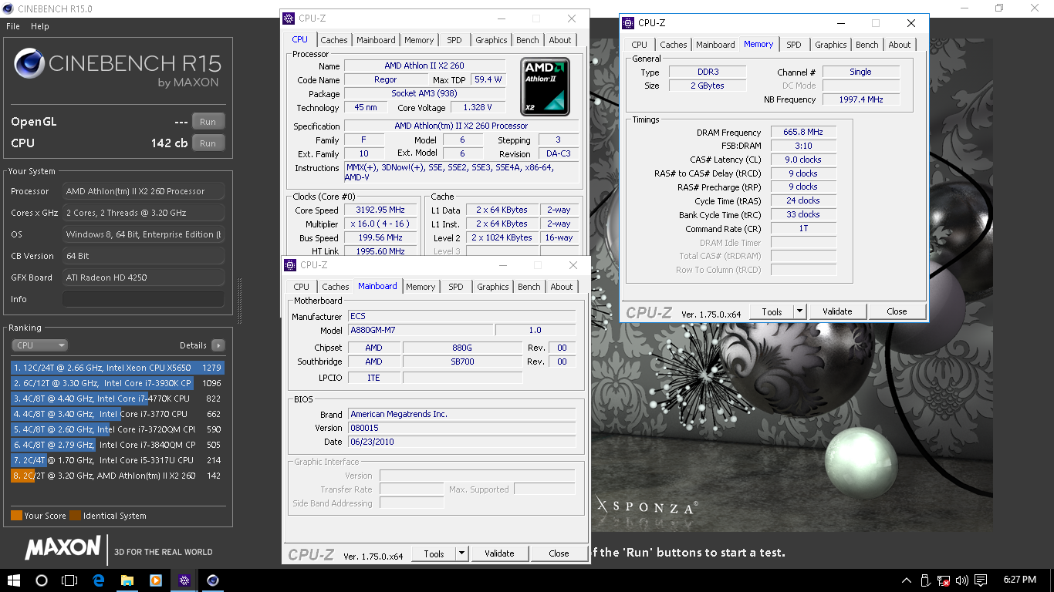The image size is (1054, 592).
Task: Open Windows Start menu
Action: coord(14,580)
